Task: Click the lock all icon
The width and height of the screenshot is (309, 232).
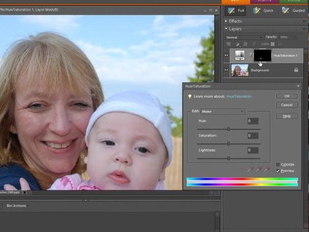Action: pyautogui.click(x=279, y=44)
